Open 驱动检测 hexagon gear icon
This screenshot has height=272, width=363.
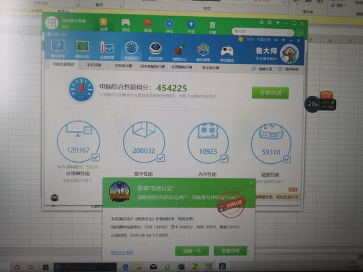click(155, 48)
